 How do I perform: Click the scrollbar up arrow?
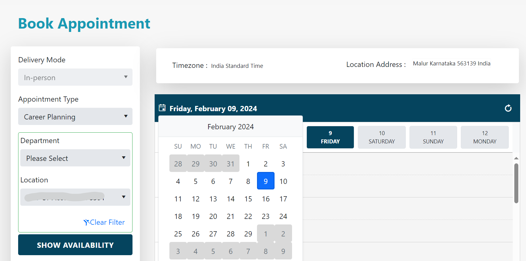tap(516, 158)
